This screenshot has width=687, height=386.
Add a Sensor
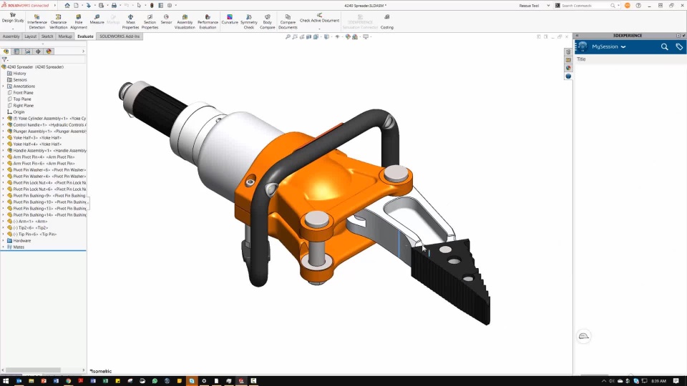[x=166, y=19]
